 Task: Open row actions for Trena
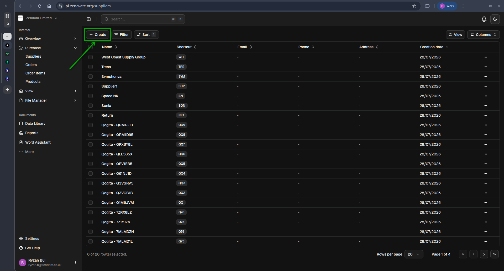click(x=485, y=67)
